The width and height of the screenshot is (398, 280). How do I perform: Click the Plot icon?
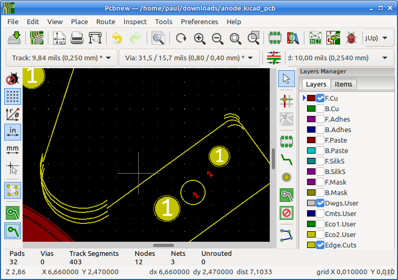[95, 38]
